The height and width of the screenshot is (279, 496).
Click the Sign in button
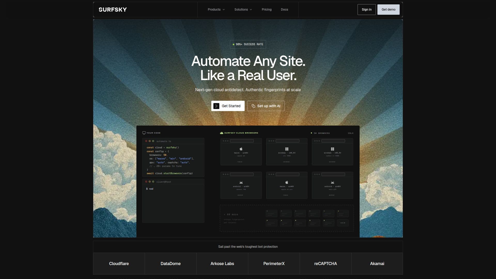pyautogui.click(x=367, y=10)
